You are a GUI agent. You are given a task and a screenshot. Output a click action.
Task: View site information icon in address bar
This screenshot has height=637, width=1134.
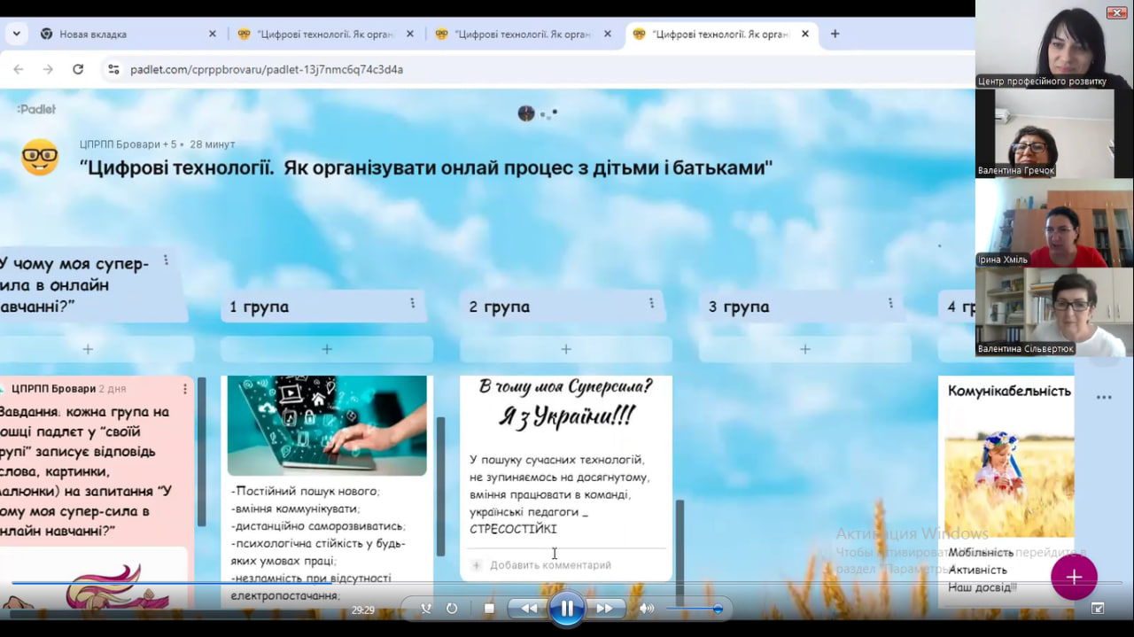[113, 69]
